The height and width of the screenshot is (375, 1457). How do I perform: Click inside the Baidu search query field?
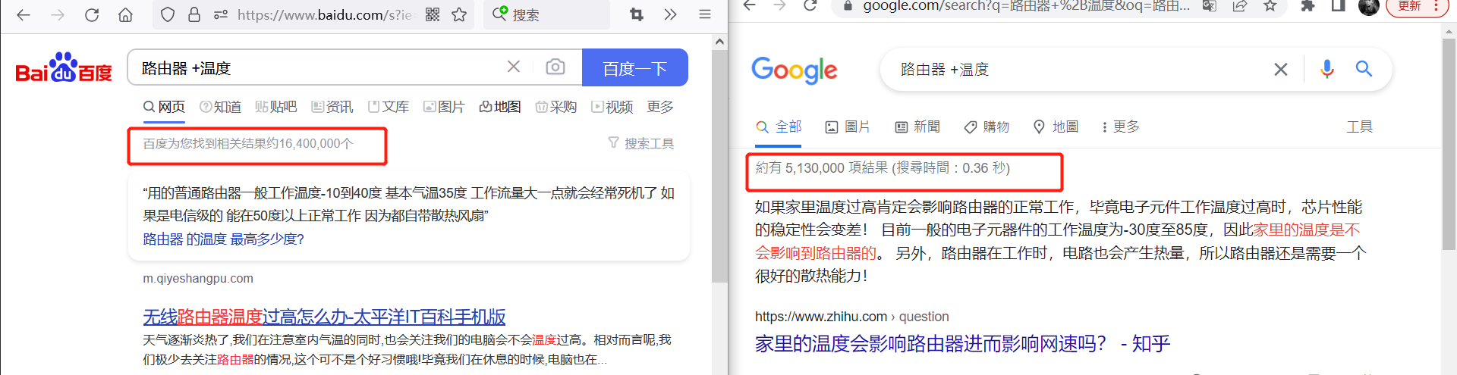[x=319, y=68]
